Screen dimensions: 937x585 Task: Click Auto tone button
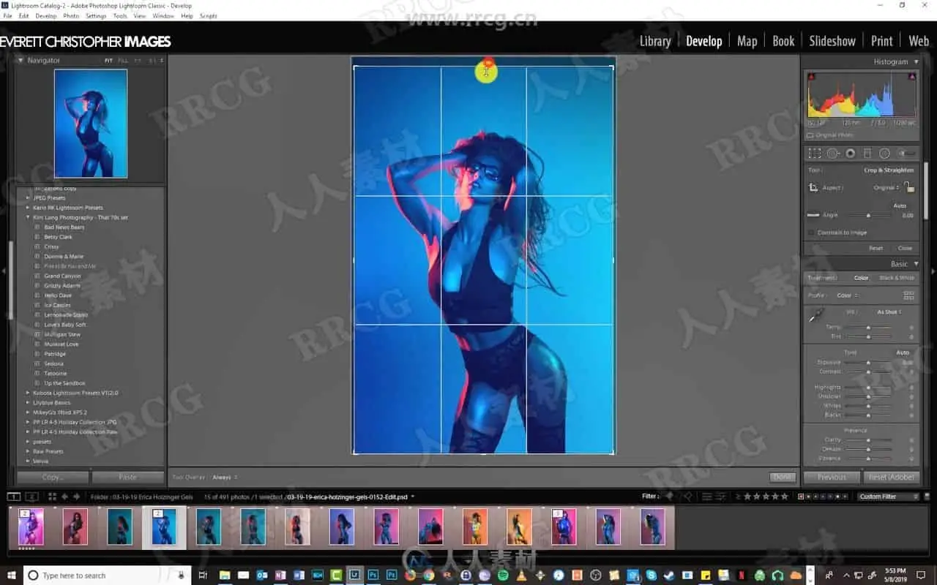[x=903, y=352]
